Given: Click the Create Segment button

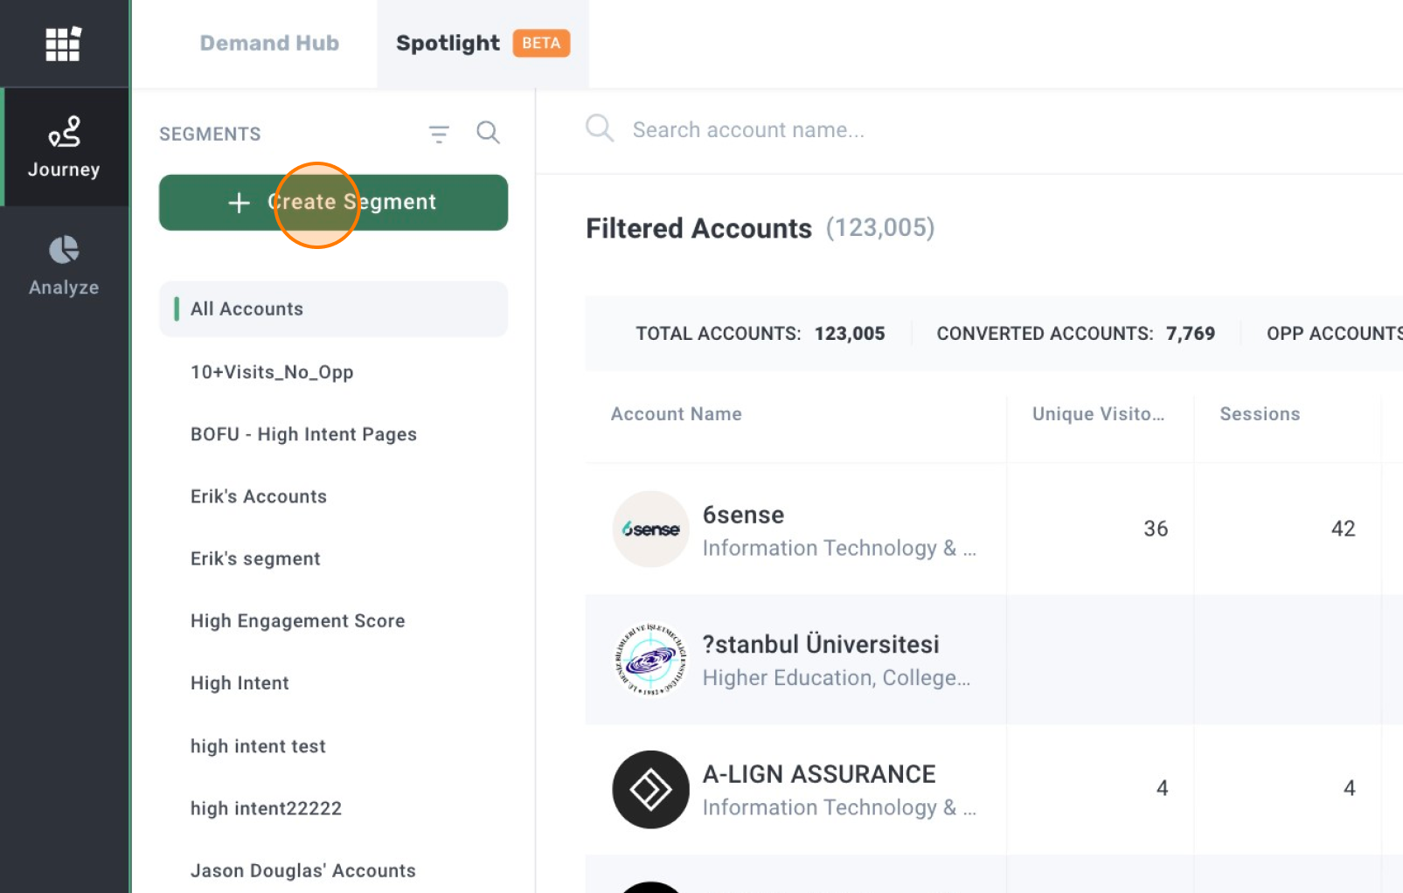Looking at the screenshot, I should click(x=333, y=202).
